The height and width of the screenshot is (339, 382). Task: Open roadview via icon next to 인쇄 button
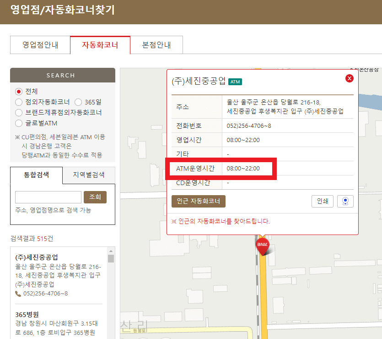tap(345, 201)
